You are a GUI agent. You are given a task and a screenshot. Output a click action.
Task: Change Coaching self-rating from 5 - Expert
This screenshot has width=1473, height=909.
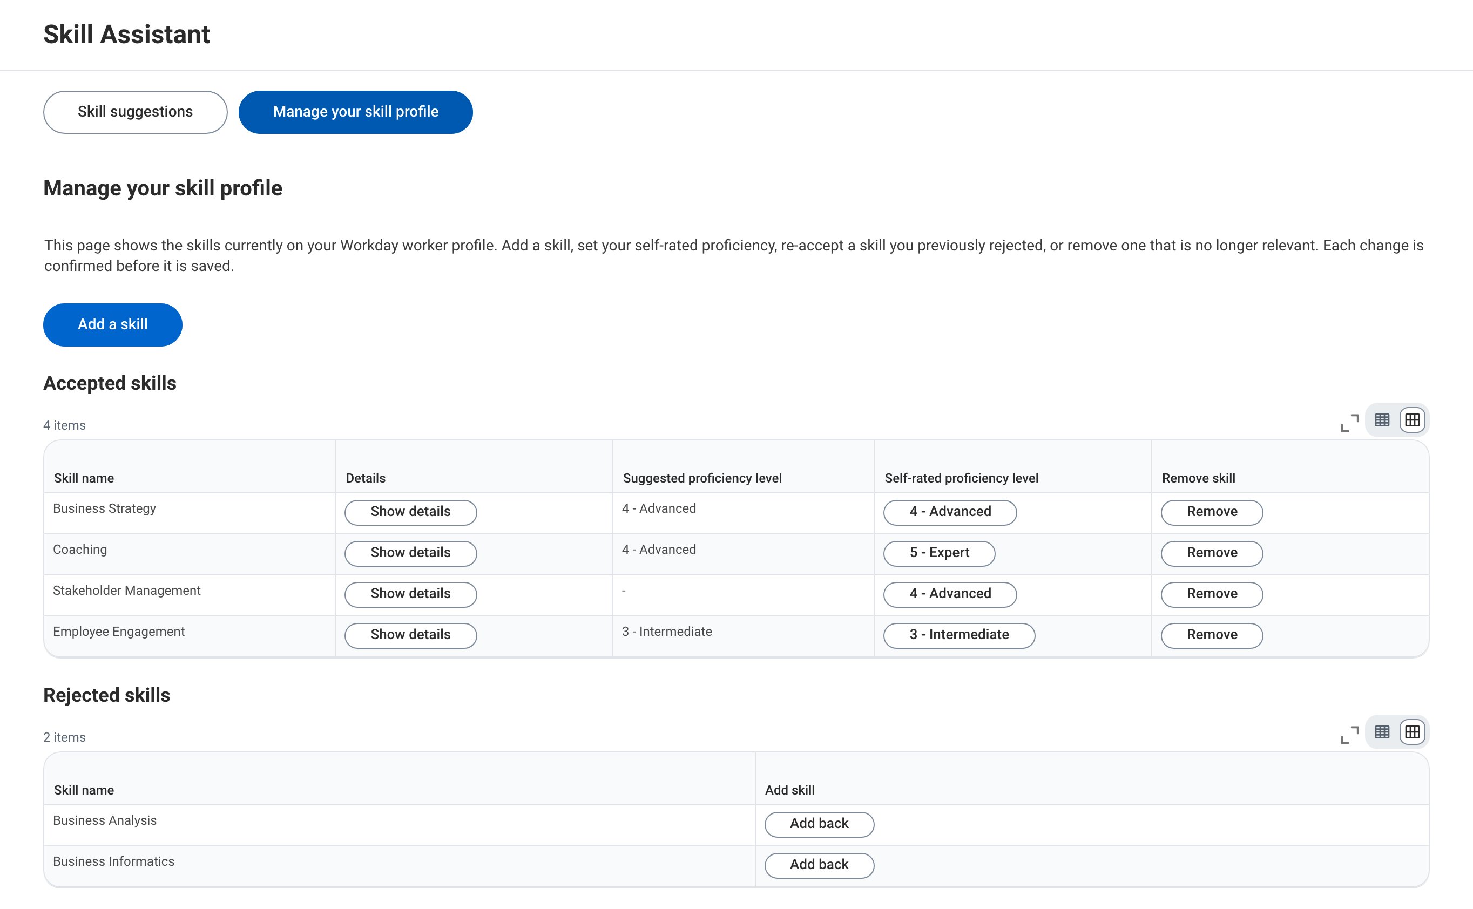[939, 553]
